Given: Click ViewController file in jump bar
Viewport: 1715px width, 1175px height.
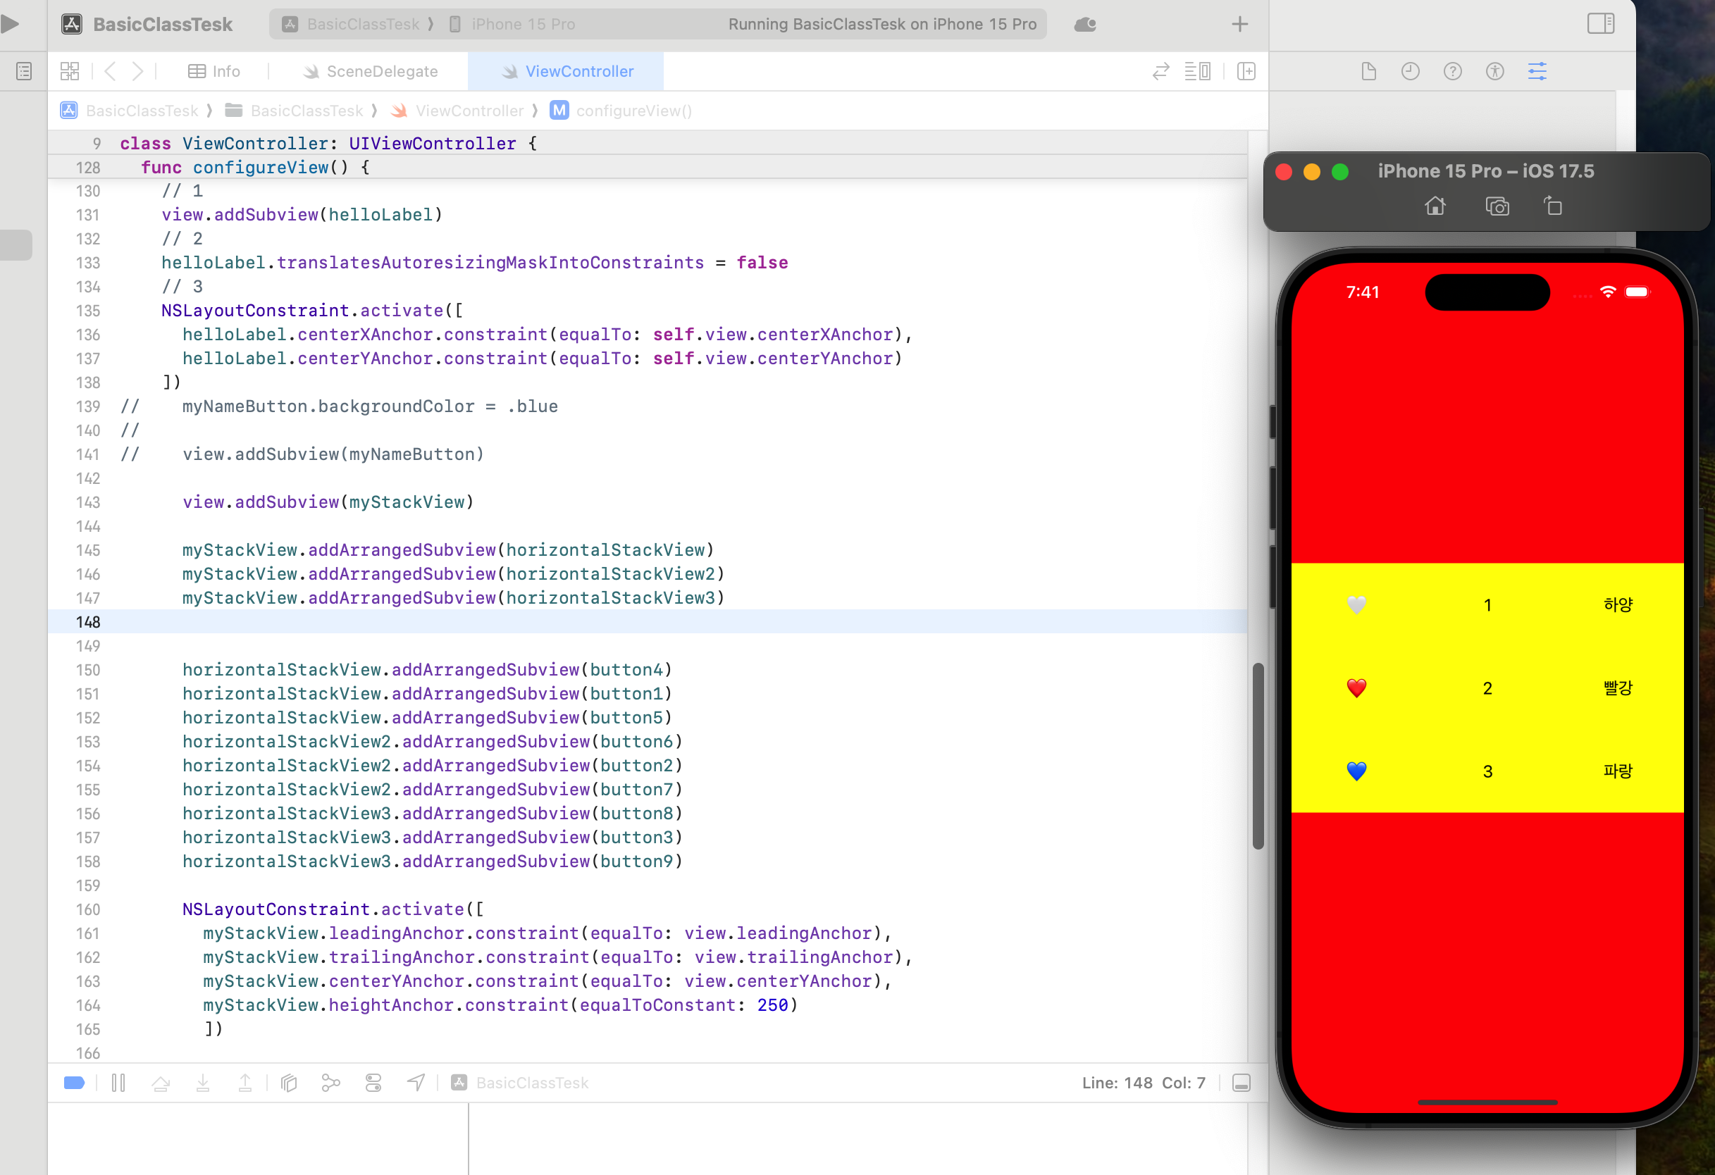Looking at the screenshot, I should pos(457,111).
